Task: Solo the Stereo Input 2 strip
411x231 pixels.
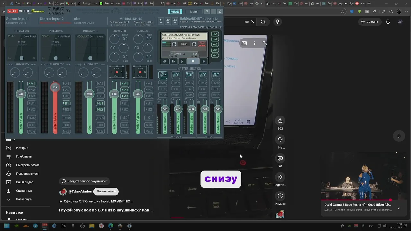Action: [x=66, y=125]
